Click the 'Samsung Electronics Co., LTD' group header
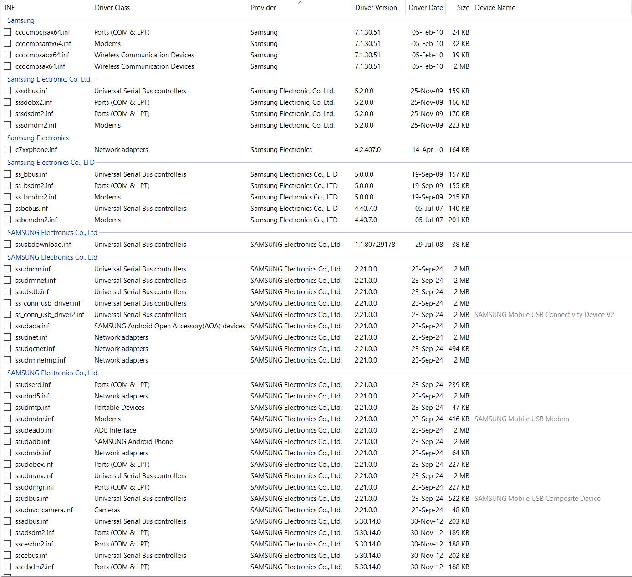The width and height of the screenshot is (632, 577). pyautogui.click(x=51, y=163)
